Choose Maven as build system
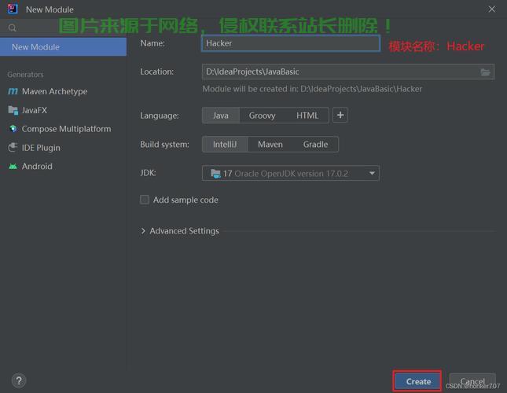Screen dimensions: 507x393 pos(270,145)
